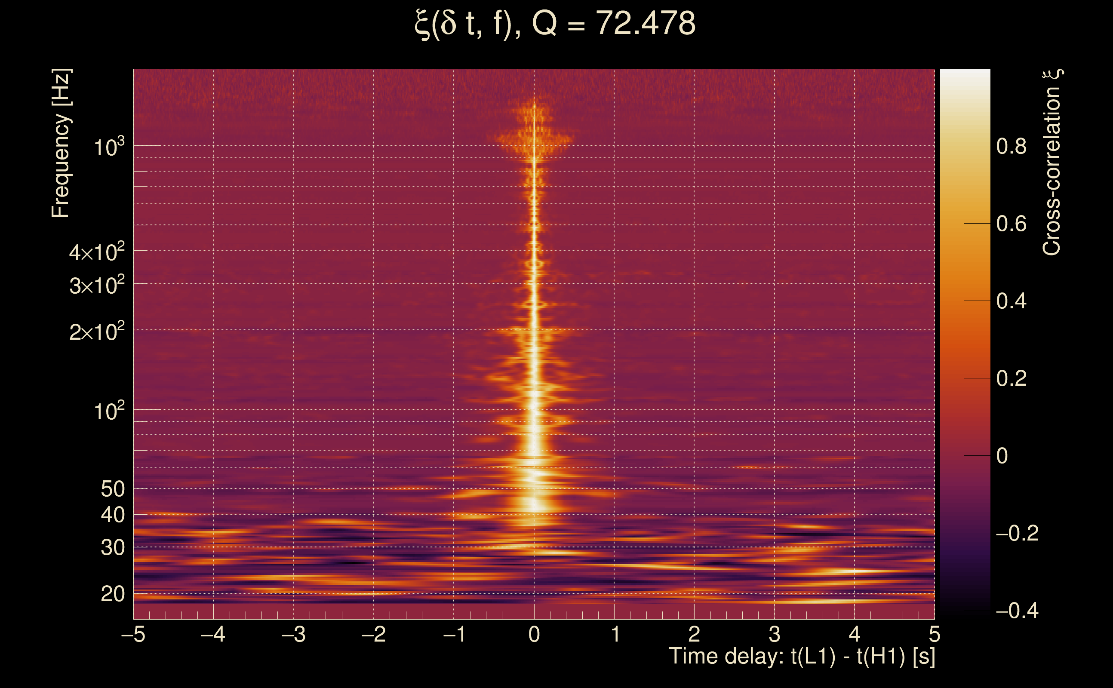The height and width of the screenshot is (688, 1113).
Task: Click the 4×10² frequency tick label
Action: pyautogui.click(x=96, y=252)
